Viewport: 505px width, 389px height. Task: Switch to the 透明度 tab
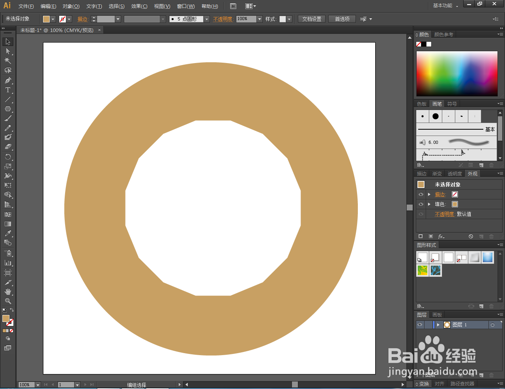click(454, 174)
